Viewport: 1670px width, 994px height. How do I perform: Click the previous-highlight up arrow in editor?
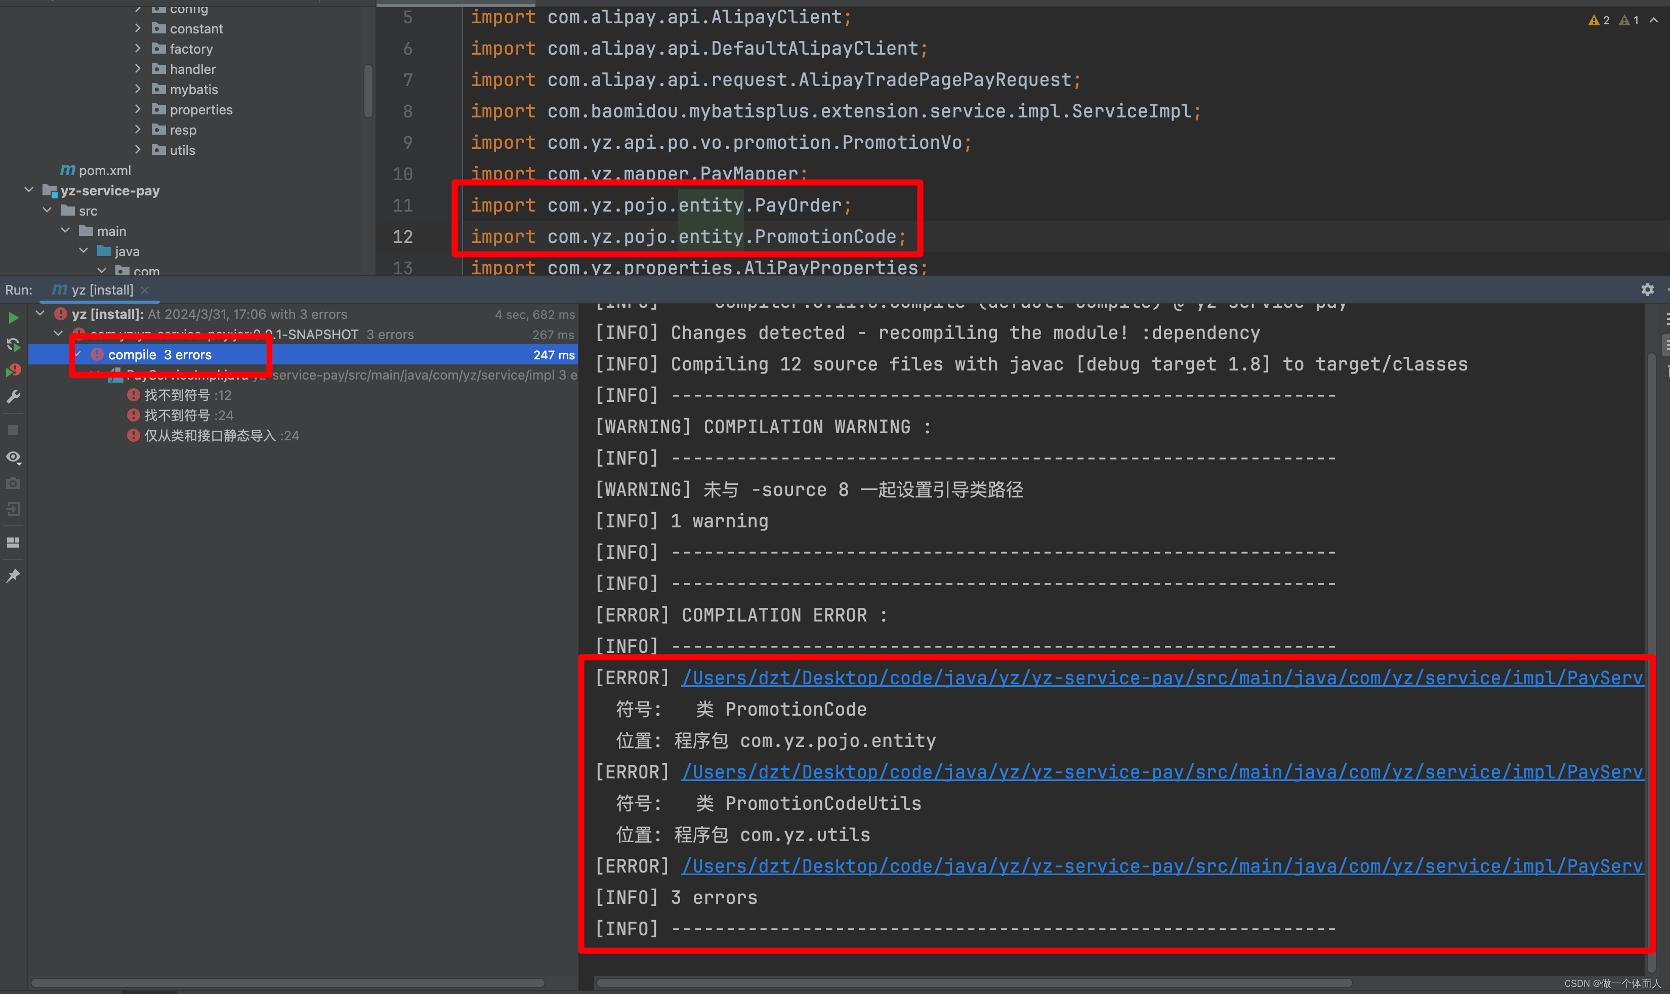[1654, 20]
